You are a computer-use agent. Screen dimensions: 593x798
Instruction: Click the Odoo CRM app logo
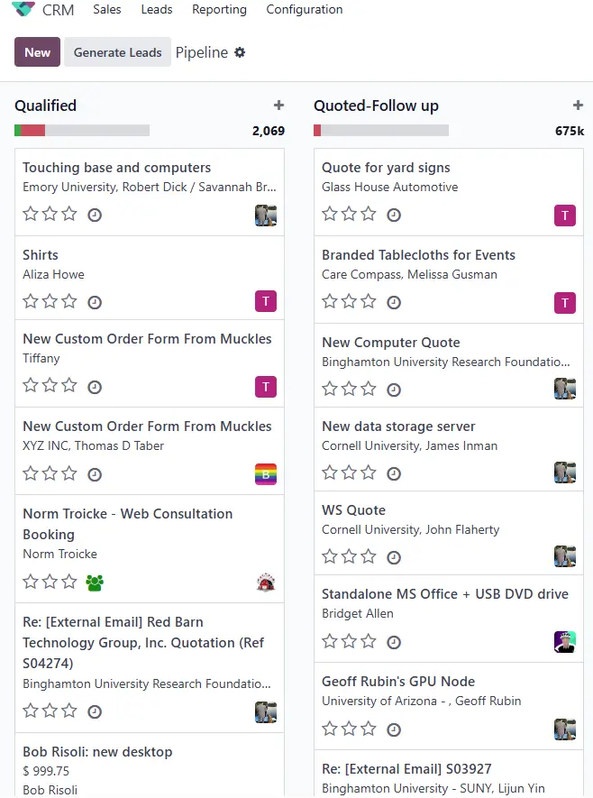click(23, 9)
